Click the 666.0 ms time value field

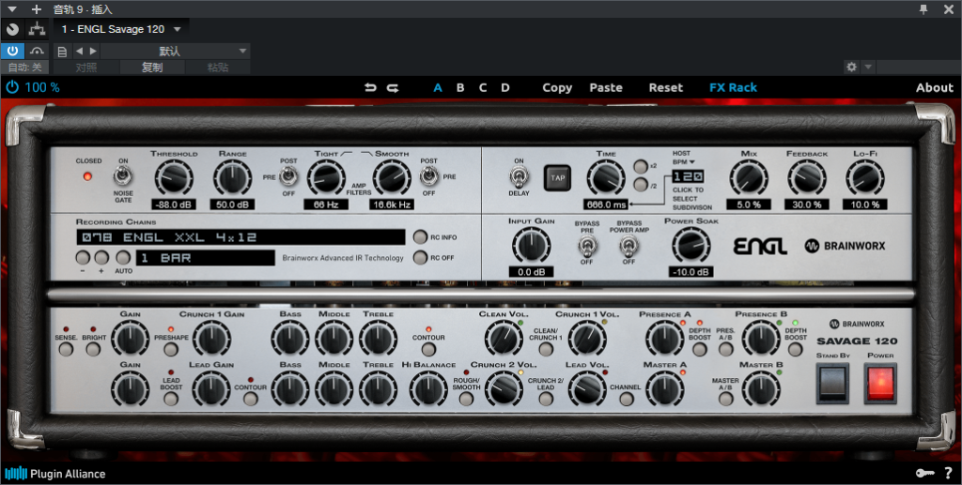click(606, 205)
